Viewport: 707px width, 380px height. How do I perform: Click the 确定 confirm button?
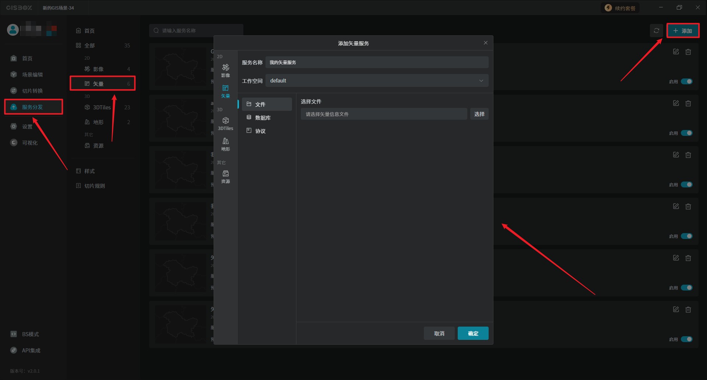click(473, 333)
